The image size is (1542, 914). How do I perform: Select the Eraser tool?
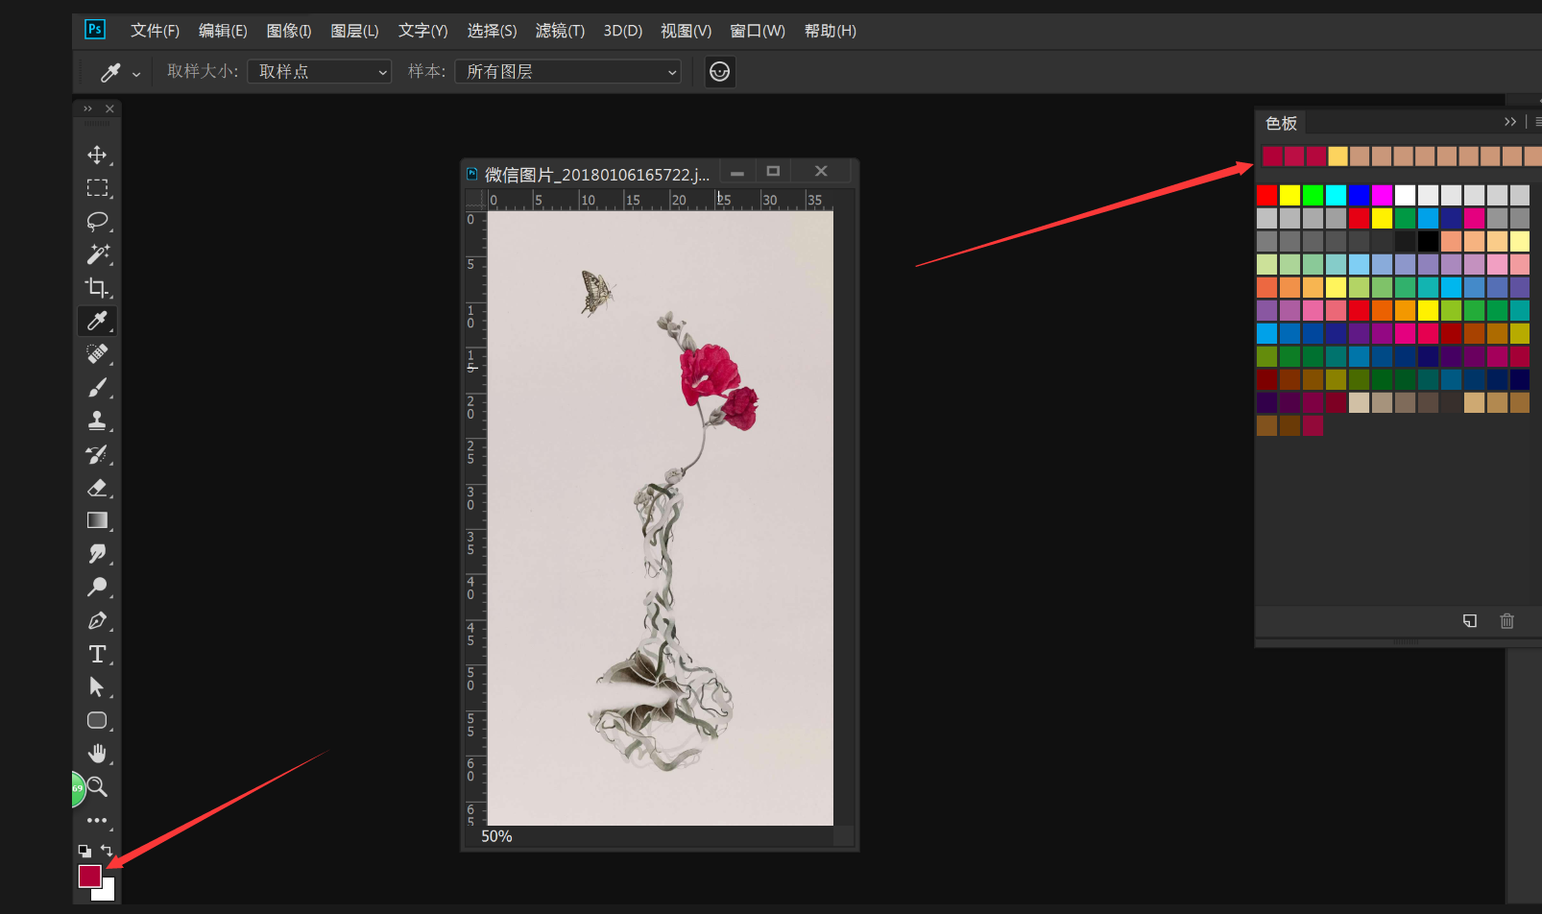pos(97,488)
